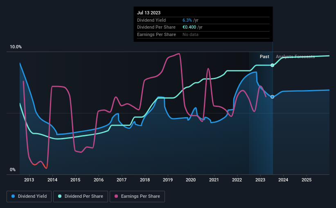Click the 2013 x-axis label
336x208 pixels.
pos(29,180)
